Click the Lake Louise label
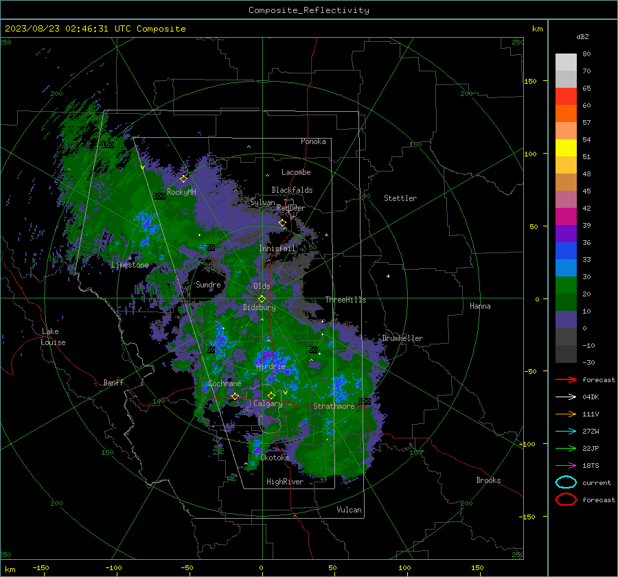The height and width of the screenshot is (577, 618). [53, 337]
